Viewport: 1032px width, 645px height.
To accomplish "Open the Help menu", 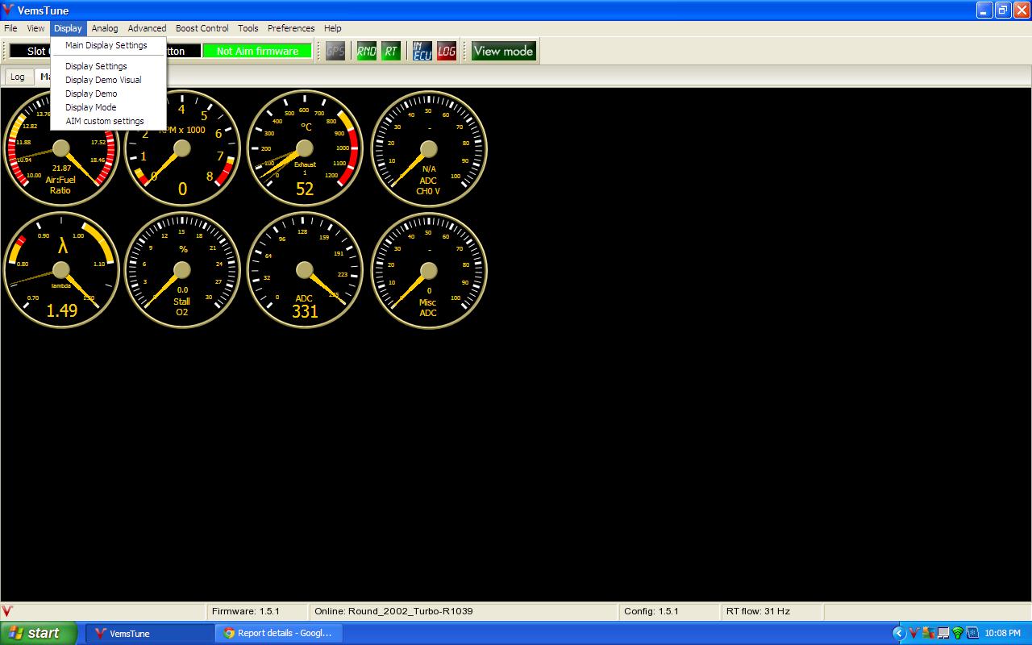I will [333, 28].
